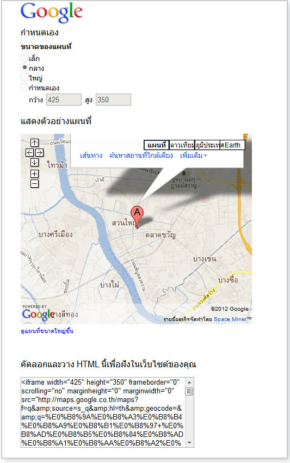Click the embed code scrollbar thumb
290x463 pixels.
189,392
